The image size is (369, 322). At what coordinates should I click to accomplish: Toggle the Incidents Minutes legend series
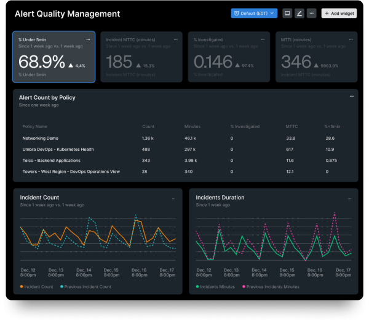pos(216,287)
